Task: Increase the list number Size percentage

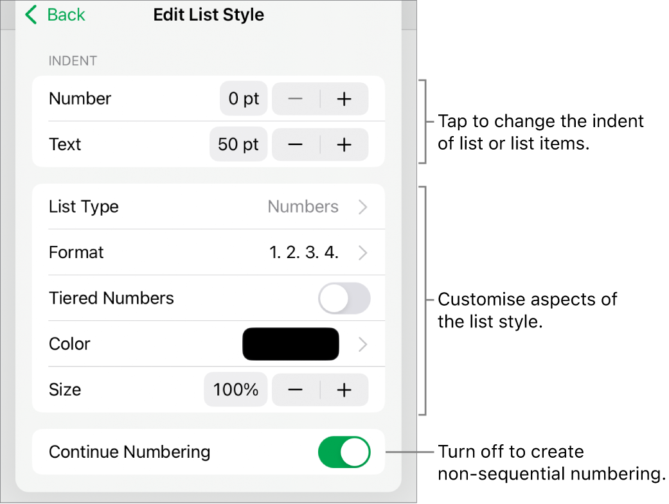Action: (344, 389)
